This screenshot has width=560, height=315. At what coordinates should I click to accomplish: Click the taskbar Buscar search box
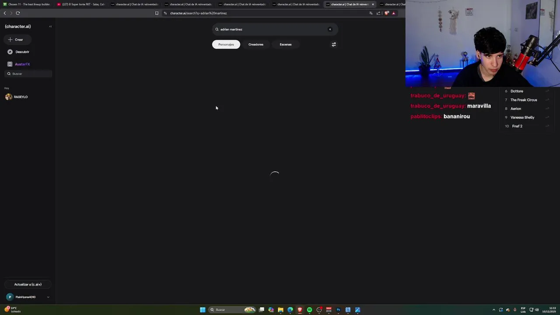pos(233,310)
